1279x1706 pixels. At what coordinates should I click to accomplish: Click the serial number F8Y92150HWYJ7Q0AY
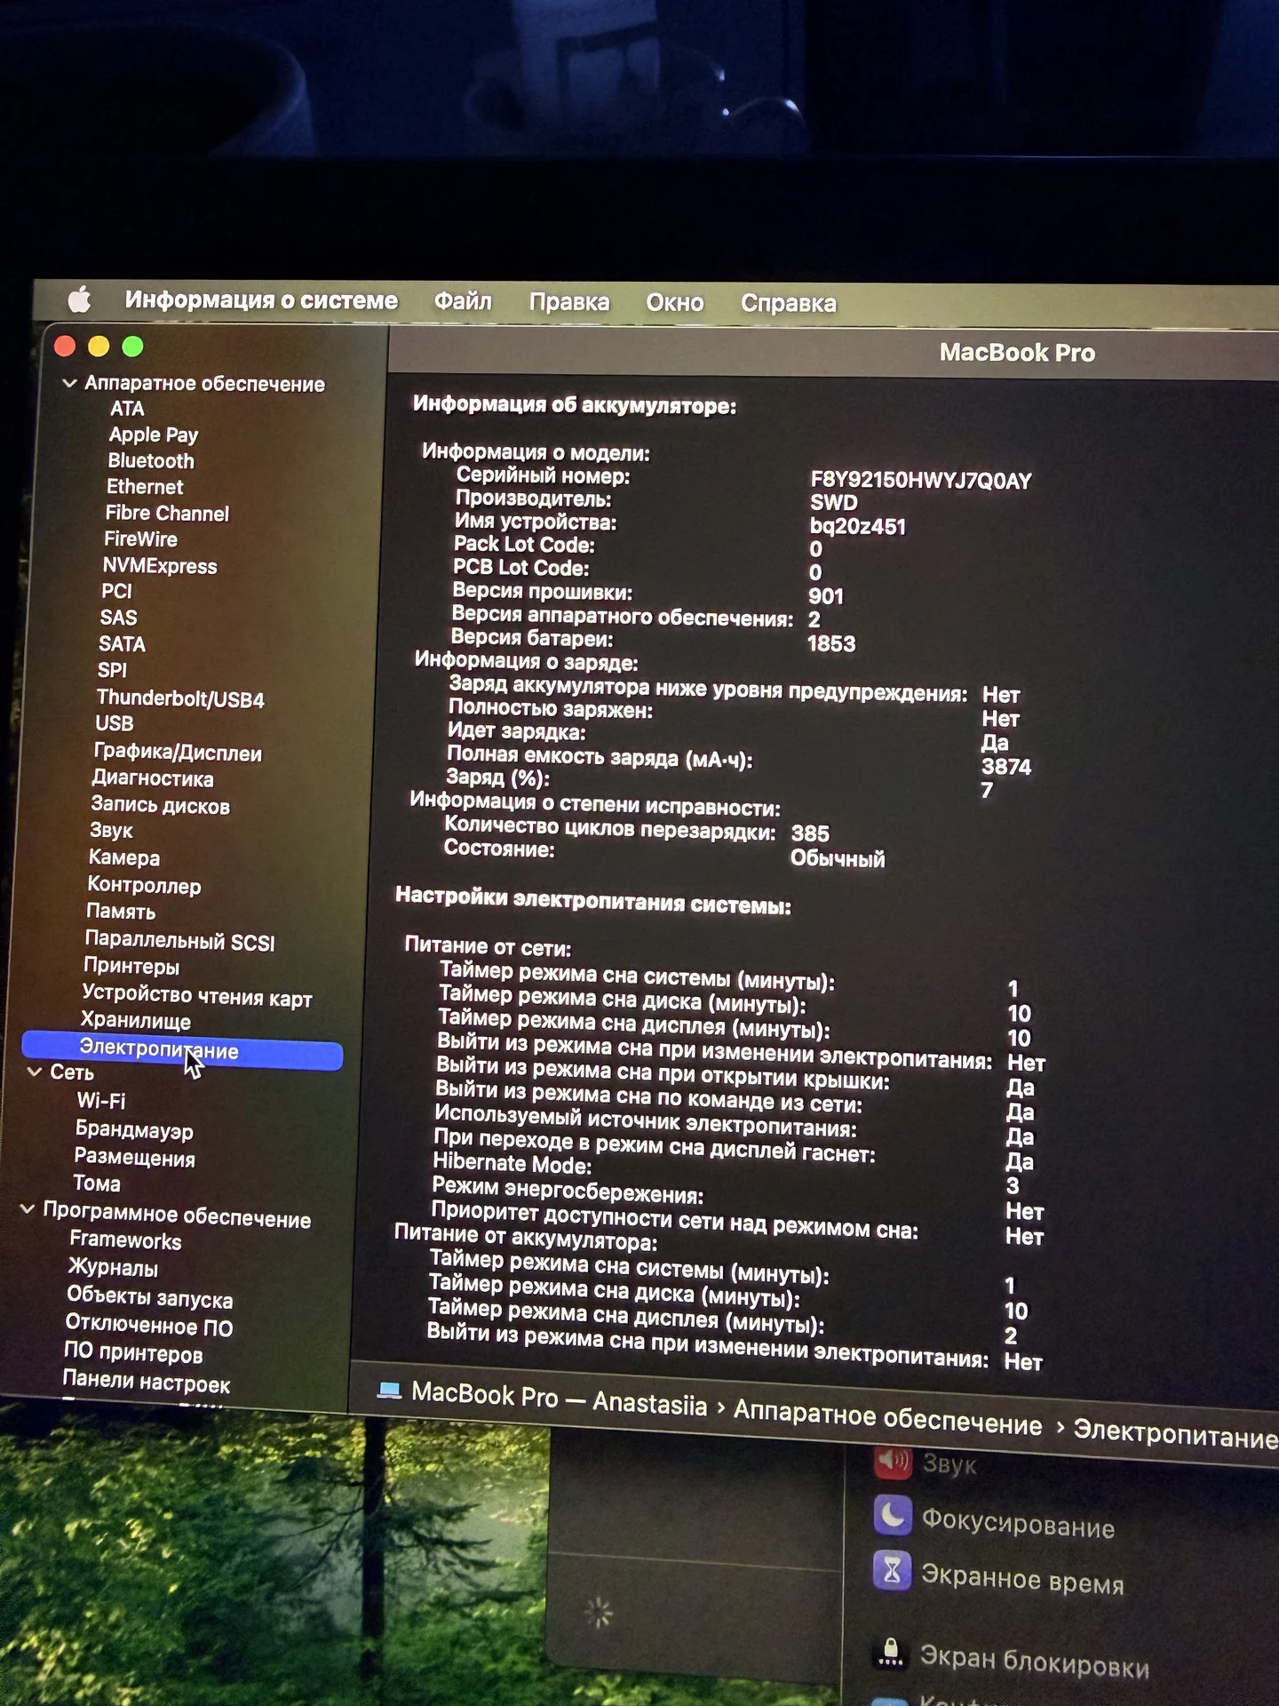point(921,481)
